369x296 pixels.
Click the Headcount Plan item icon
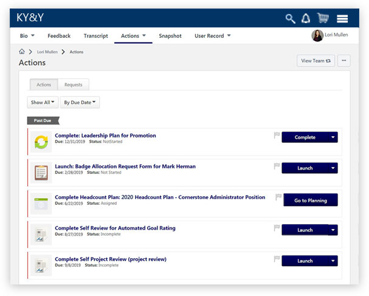point(41,204)
